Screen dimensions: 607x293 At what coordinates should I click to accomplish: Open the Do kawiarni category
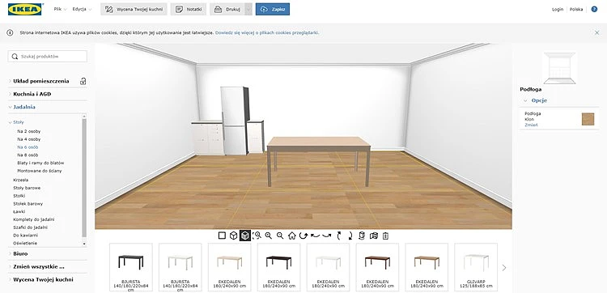click(26, 236)
